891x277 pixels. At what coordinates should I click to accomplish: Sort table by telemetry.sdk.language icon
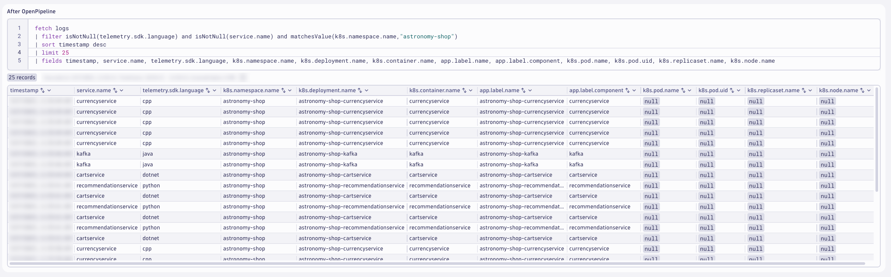pos(208,90)
